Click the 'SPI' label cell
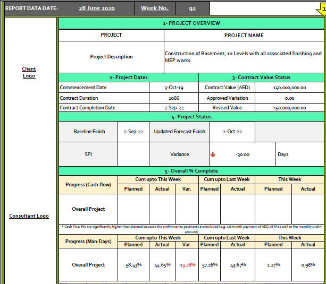 [x=88, y=154]
